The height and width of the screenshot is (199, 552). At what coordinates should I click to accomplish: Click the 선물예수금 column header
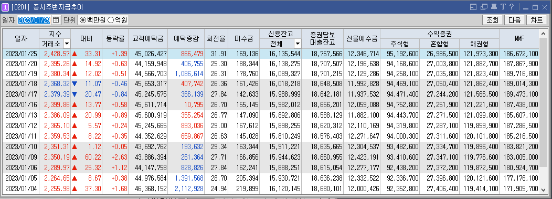coord(362,39)
